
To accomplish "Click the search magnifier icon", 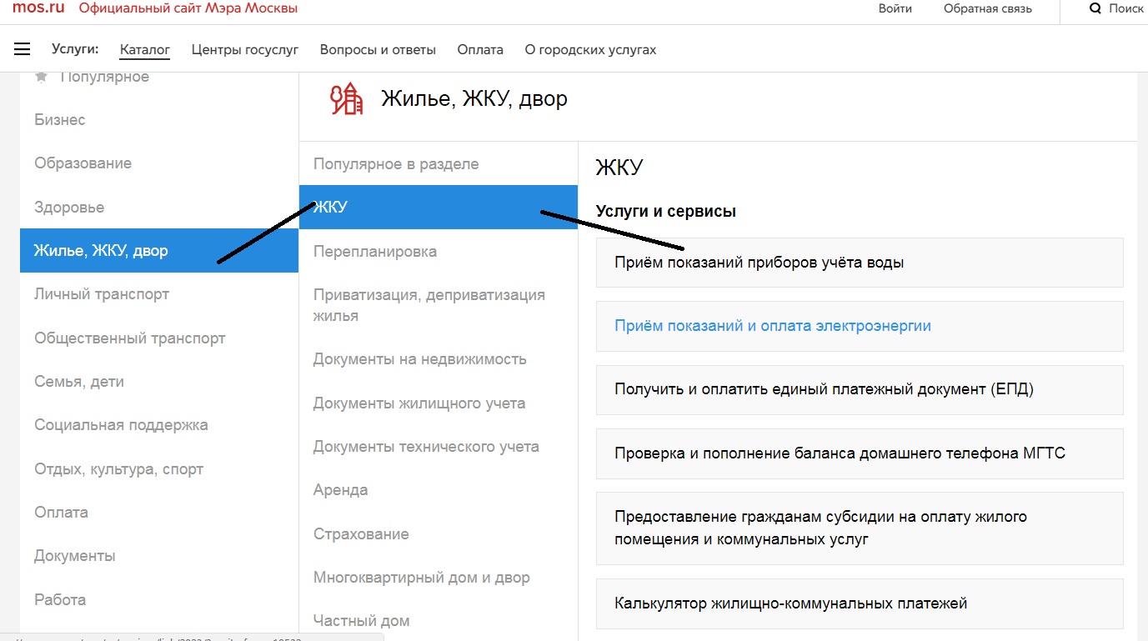I will (x=1095, y=8).
